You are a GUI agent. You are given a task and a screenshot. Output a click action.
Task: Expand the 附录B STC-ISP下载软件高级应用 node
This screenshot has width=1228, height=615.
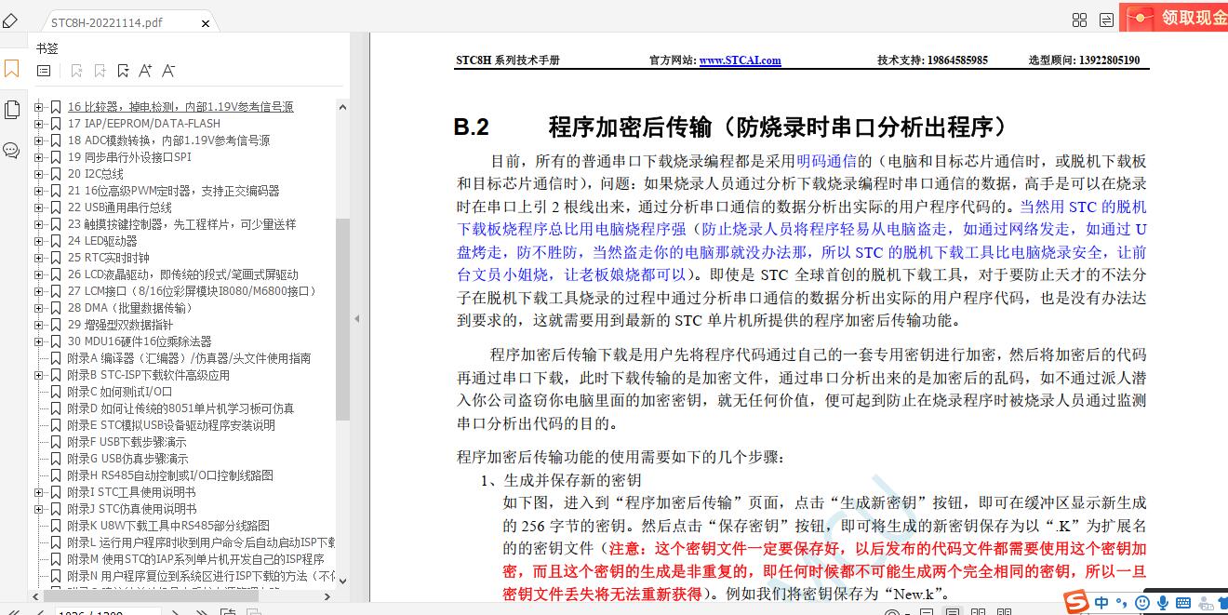pyautogui.click(x=39, y=375)
